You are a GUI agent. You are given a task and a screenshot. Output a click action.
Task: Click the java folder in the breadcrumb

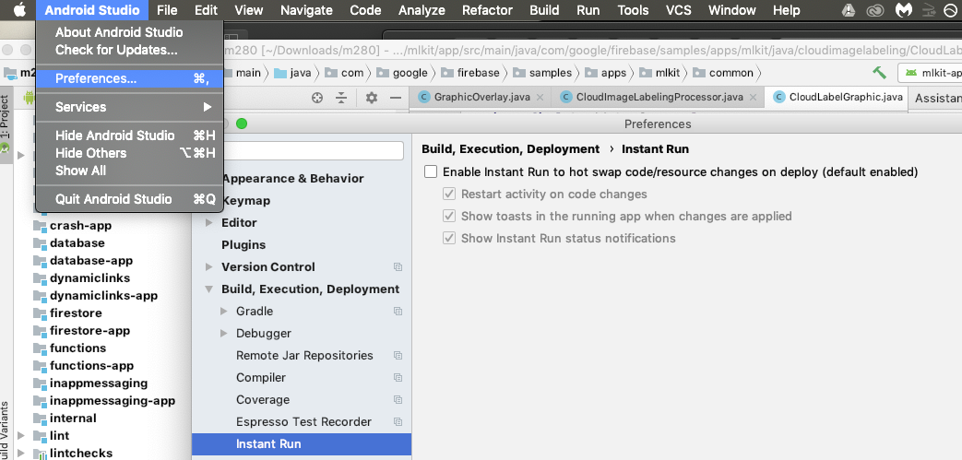tap(292, 73)
